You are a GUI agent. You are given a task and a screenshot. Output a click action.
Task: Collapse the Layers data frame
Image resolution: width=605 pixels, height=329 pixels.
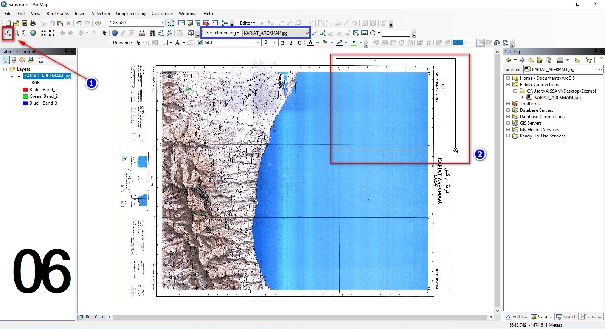[x=5, y=70]
